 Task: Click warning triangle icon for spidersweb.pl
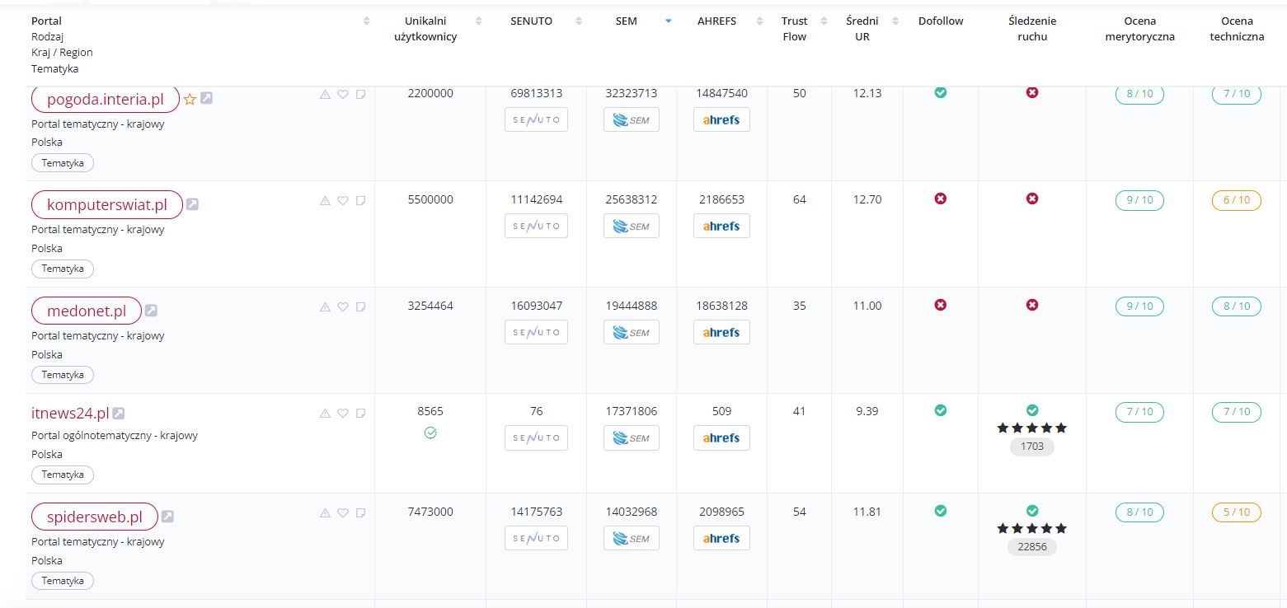click(x=325, y=512)
